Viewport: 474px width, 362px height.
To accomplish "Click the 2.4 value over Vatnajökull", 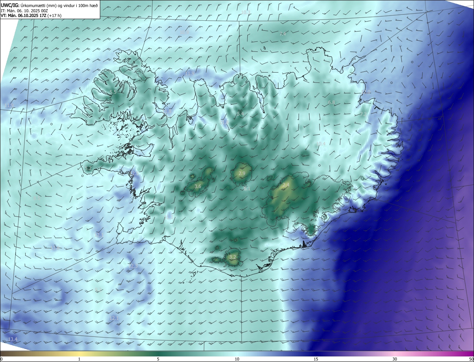I will point(286,185).
